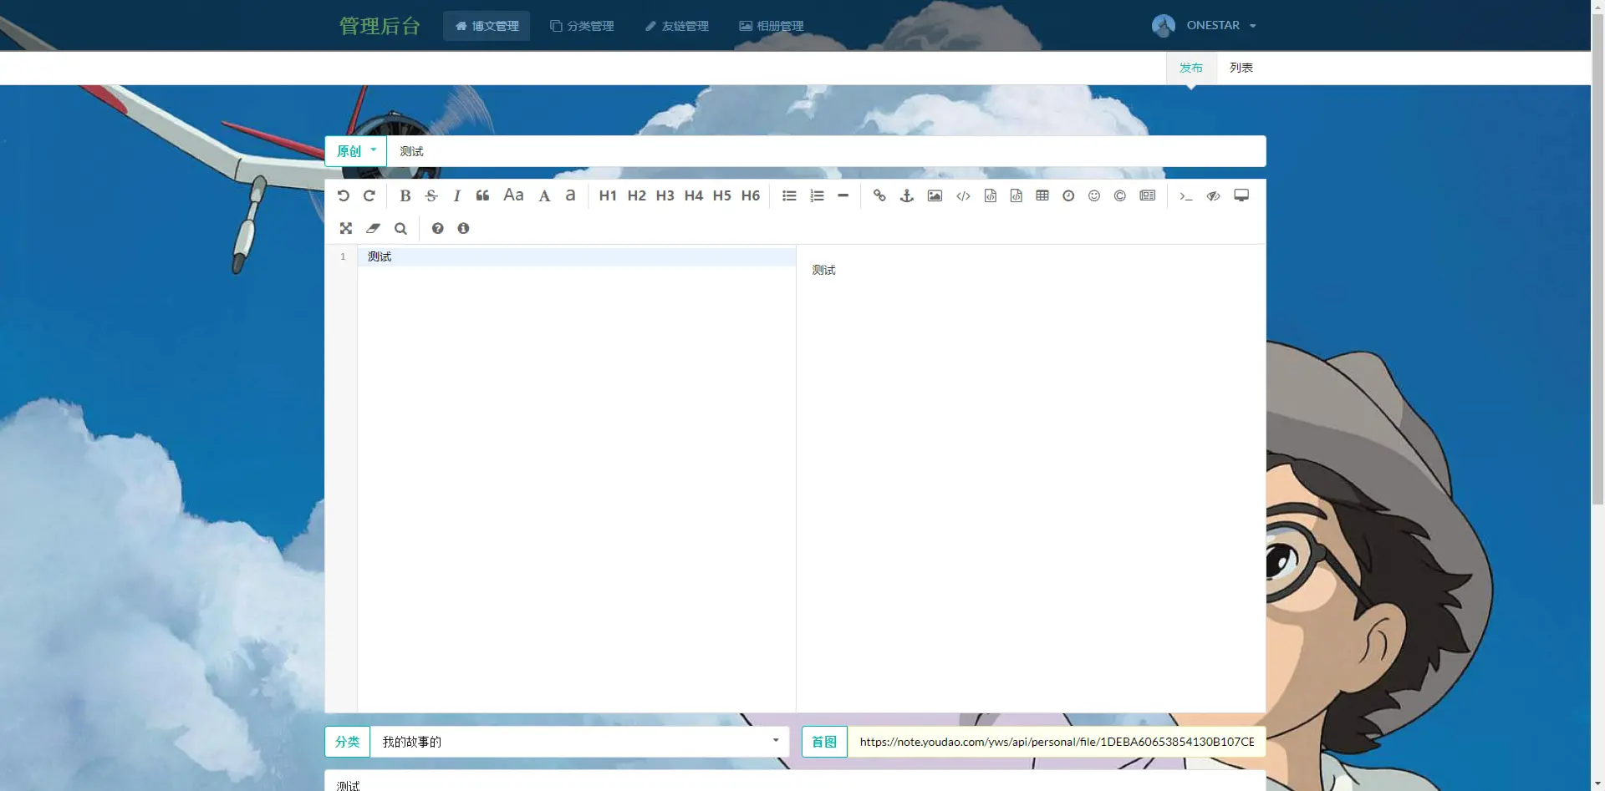Clear editor content with the eraser icon

click(373, 228)
